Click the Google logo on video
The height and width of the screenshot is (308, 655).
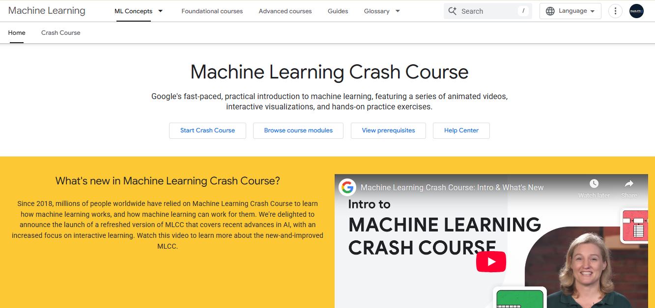click(347, 187)
